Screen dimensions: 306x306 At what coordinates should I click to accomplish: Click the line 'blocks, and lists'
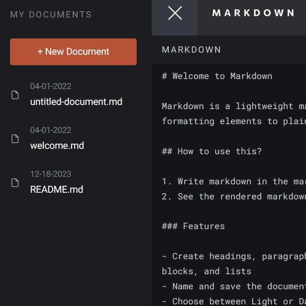coord(207,271)
